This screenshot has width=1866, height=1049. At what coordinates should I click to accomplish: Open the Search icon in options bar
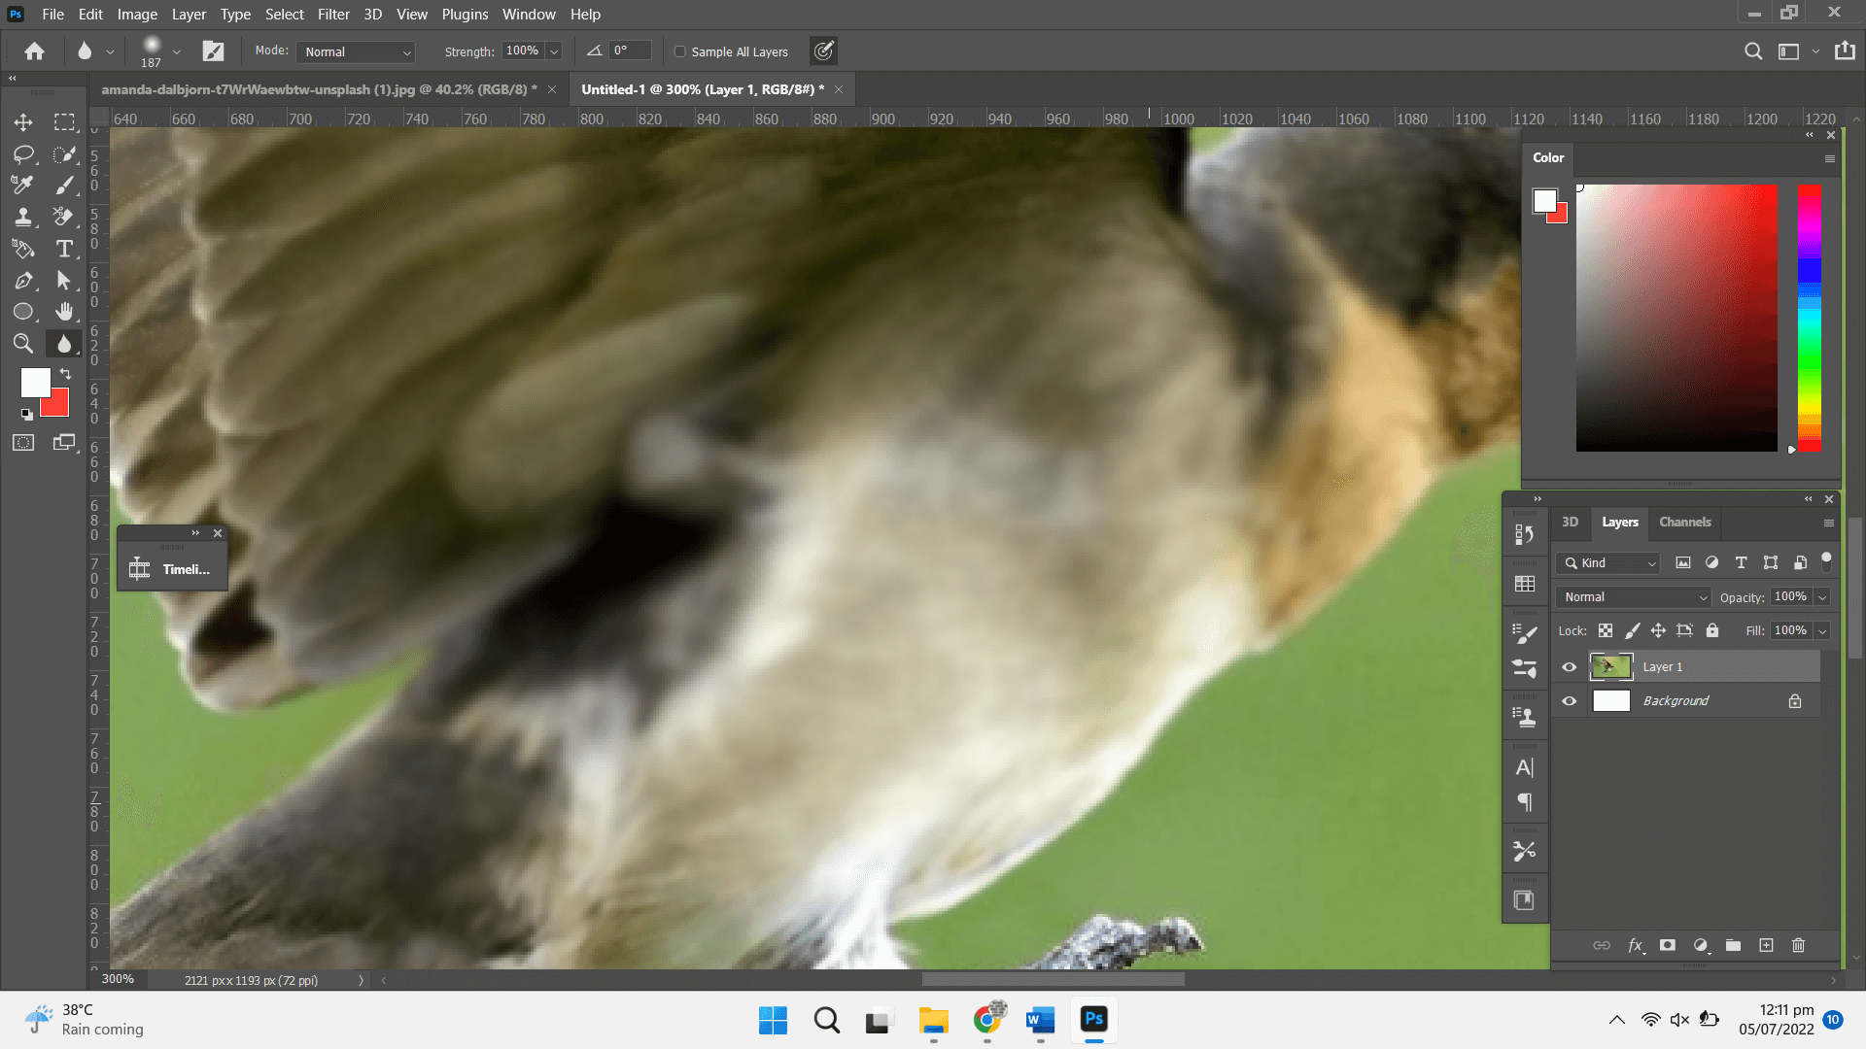pyautogui.click(x=1753, y=51)
